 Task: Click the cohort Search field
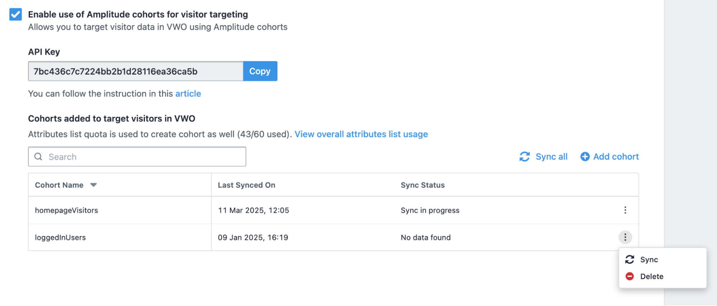(137, 157)
